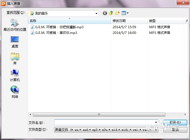Click date 2014/5/7 16:00
Screen dimensions: 190x140
[x=124, y=33]
